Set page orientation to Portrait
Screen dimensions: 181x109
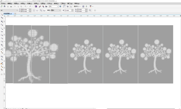pos(34,10)
